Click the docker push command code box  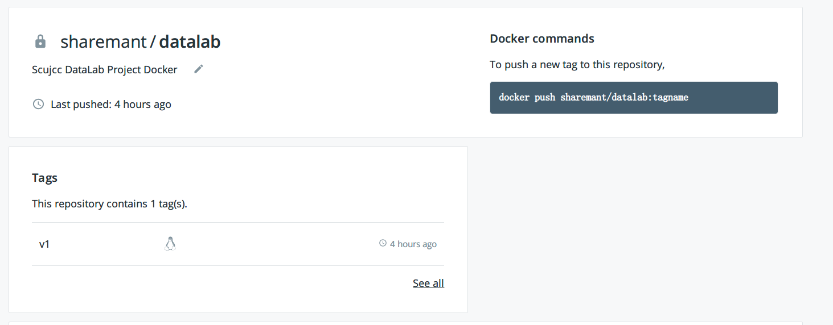tap(633, 98)
